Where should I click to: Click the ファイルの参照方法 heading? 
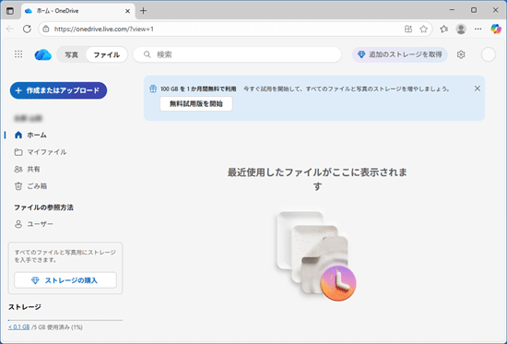point(43,208)
